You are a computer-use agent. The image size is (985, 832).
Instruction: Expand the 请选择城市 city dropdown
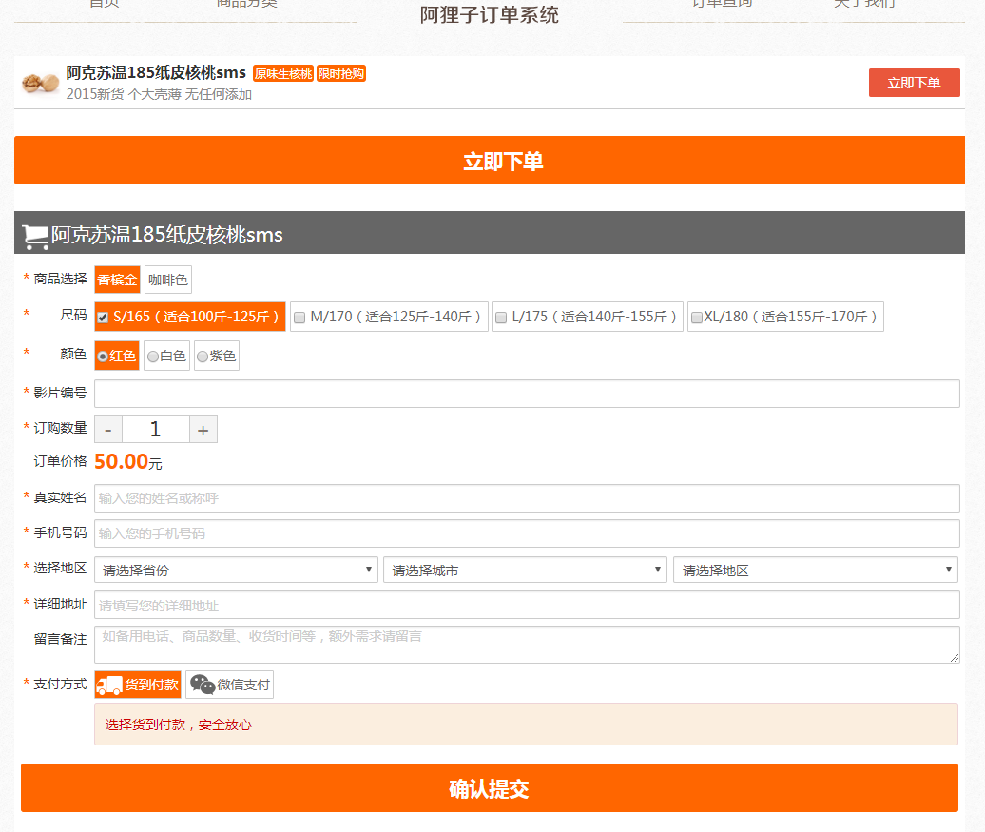pyautogui.click(x=525, y=571)
